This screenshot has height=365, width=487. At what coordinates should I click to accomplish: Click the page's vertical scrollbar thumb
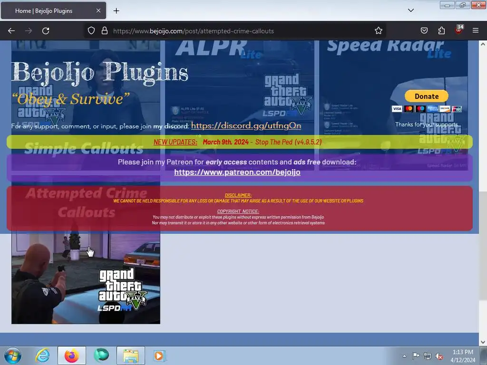tap(483, 246)
